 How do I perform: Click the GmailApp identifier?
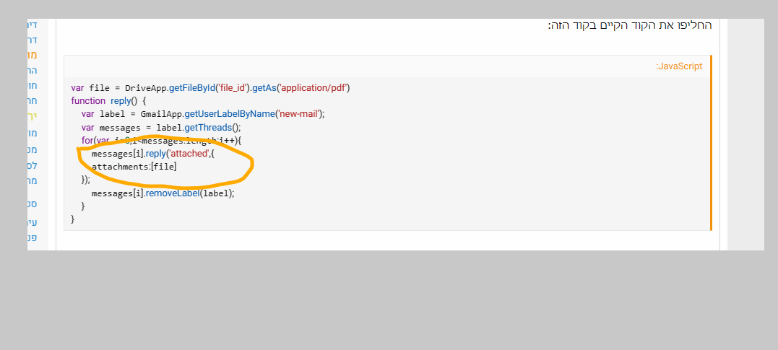(161, 114)
